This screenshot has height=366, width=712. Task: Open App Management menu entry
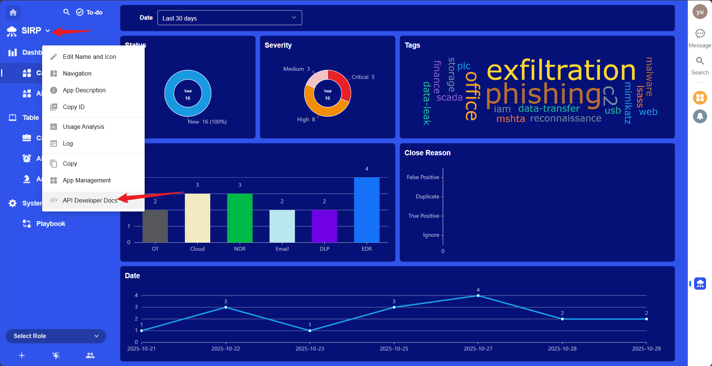[x=86, y=180]
